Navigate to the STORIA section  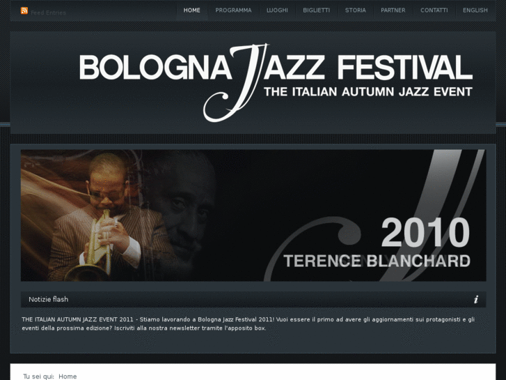point(355,10)
